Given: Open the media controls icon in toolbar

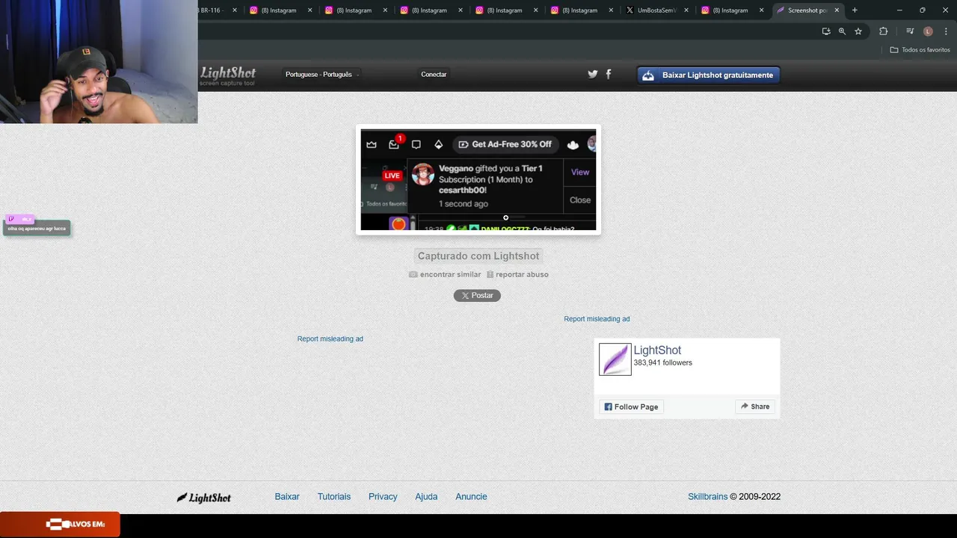Looking at the screenshot, I should 910,31.
